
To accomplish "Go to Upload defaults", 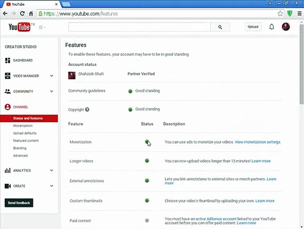I will (x=25, y=133).
